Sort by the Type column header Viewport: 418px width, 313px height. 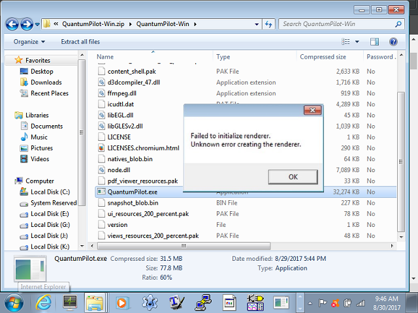tap(223, 57)
